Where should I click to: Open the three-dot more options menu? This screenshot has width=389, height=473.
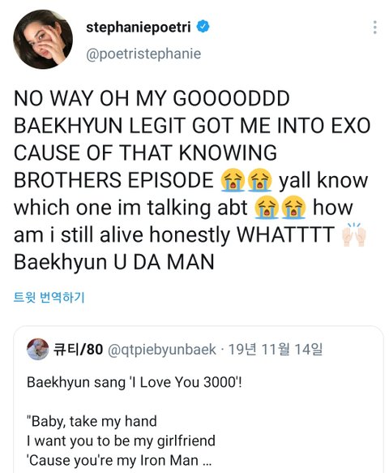pyautogui.click(x=375, y=28)
